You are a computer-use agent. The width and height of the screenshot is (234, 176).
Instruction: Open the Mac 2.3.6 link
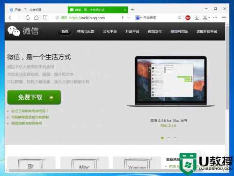168,125
